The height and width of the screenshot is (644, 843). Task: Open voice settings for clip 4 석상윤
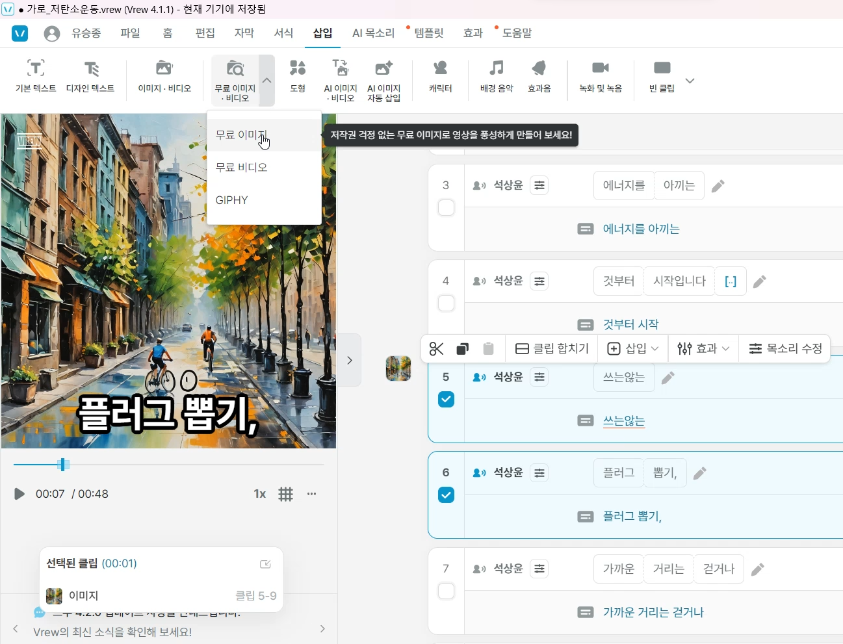[x=539, y=281]
